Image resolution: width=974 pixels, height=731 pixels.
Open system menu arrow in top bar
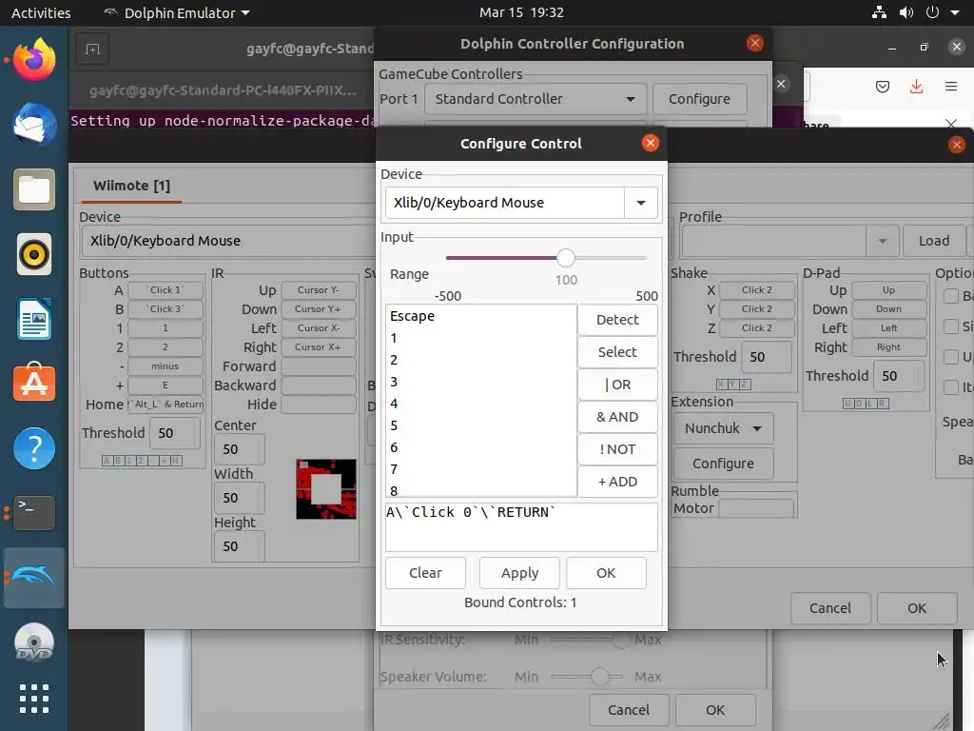coord(955,12)
